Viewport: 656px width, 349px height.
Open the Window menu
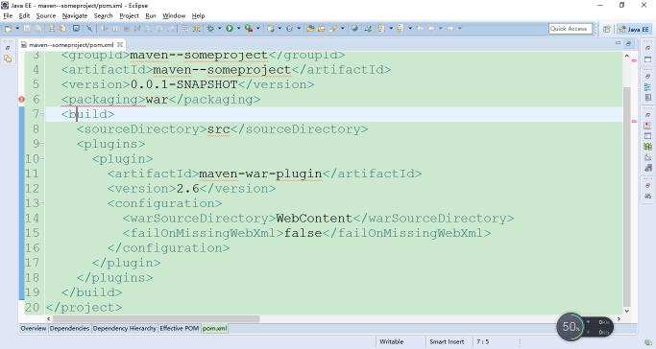click(x=174, y=15)
